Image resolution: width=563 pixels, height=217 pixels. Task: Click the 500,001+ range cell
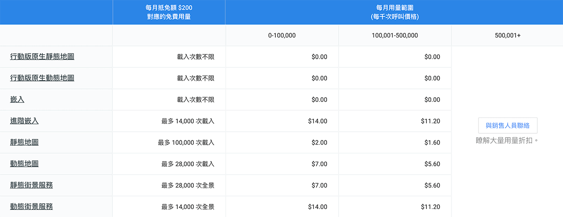point(508,35)
